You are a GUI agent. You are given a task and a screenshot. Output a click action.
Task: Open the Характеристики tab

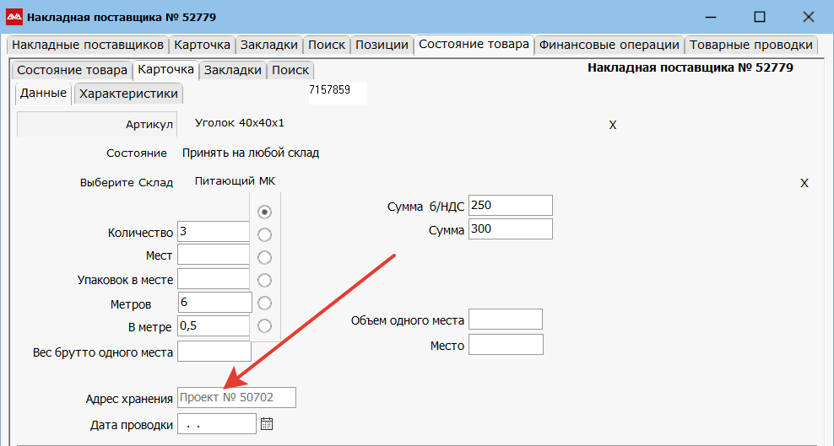pos(128,94)
